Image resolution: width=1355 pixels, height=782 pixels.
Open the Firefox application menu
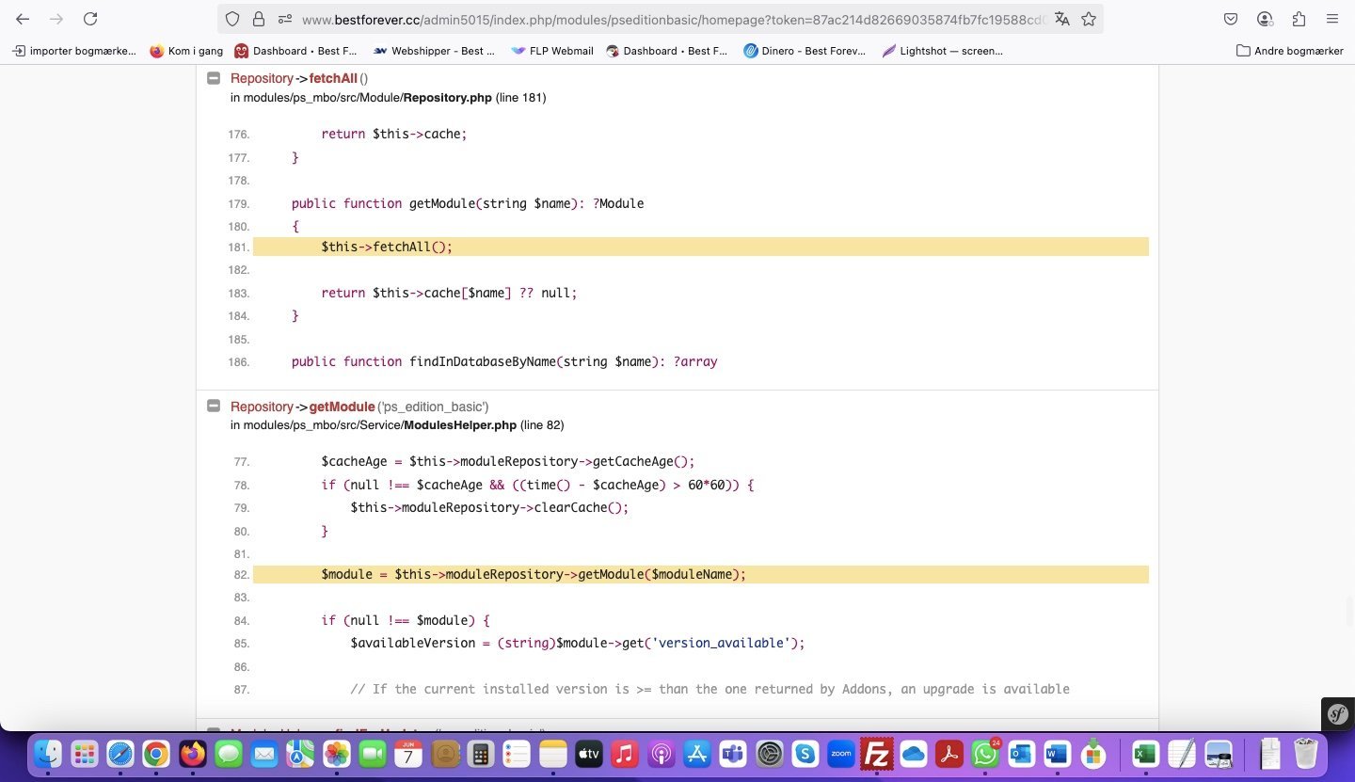click(x=1332, y=19)
